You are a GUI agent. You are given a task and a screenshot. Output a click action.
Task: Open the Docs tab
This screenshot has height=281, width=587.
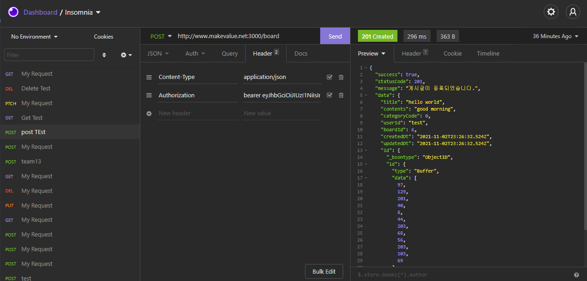tap(301, 53)
